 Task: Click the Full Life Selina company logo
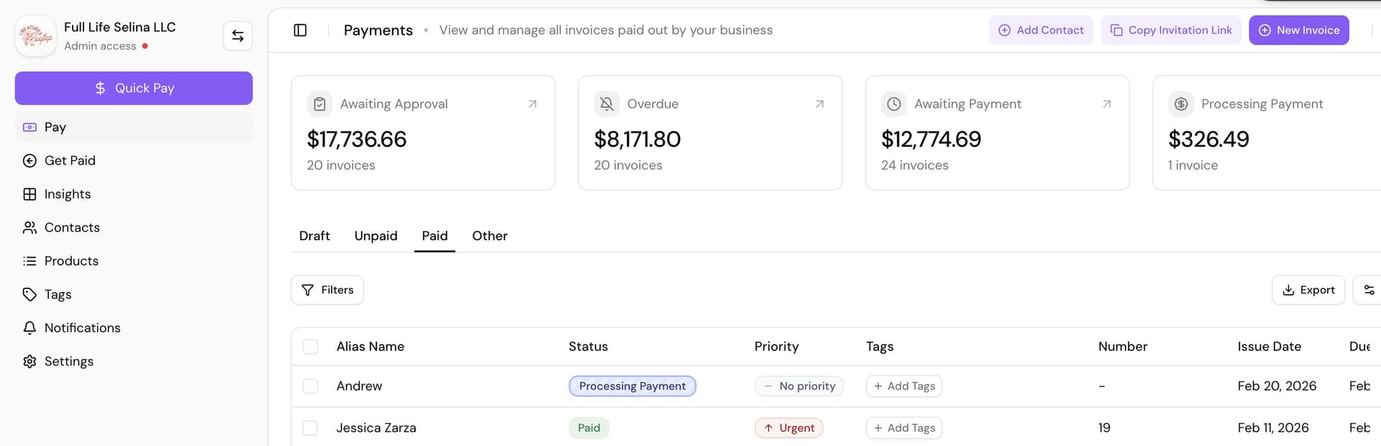tap(35, 36)
